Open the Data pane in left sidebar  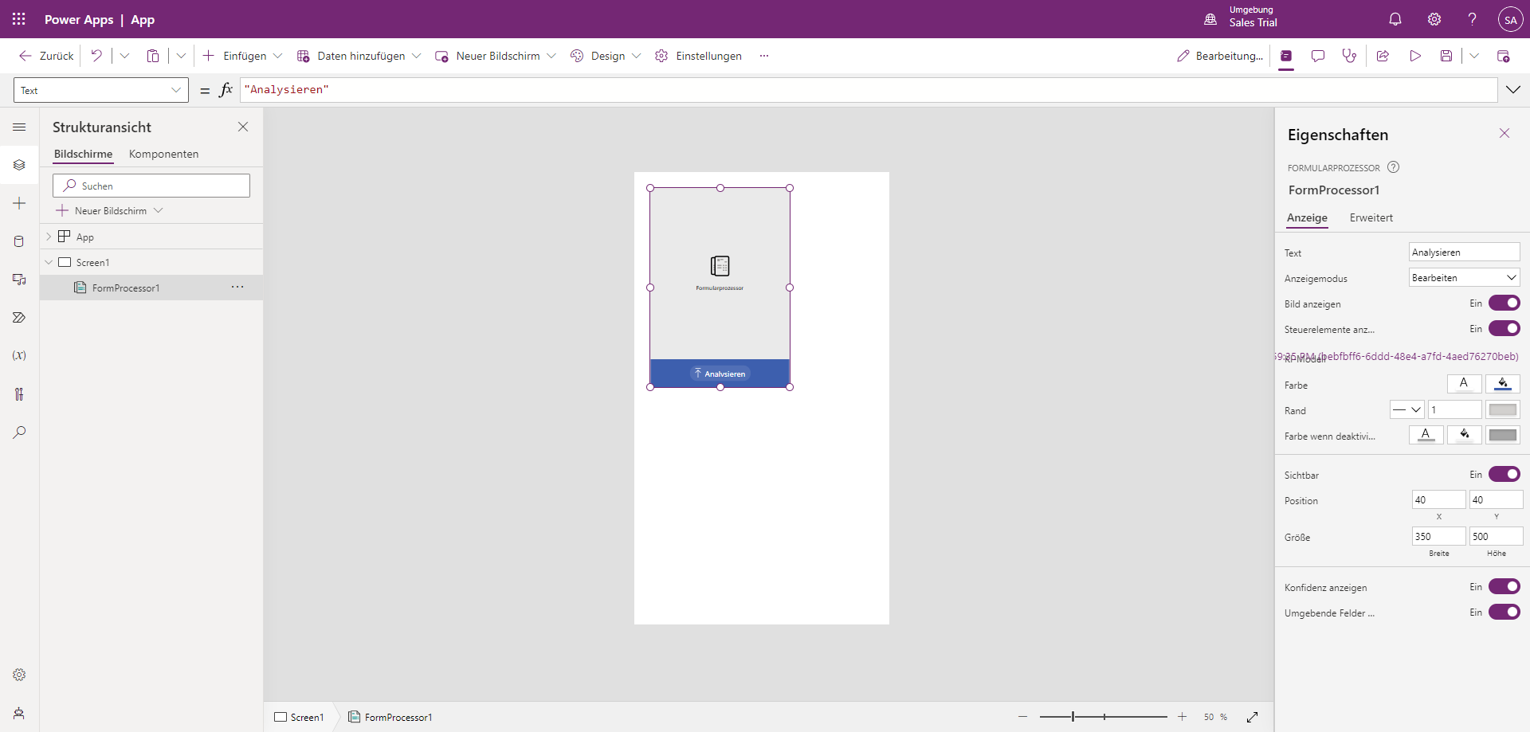click(x=19, y=241)
